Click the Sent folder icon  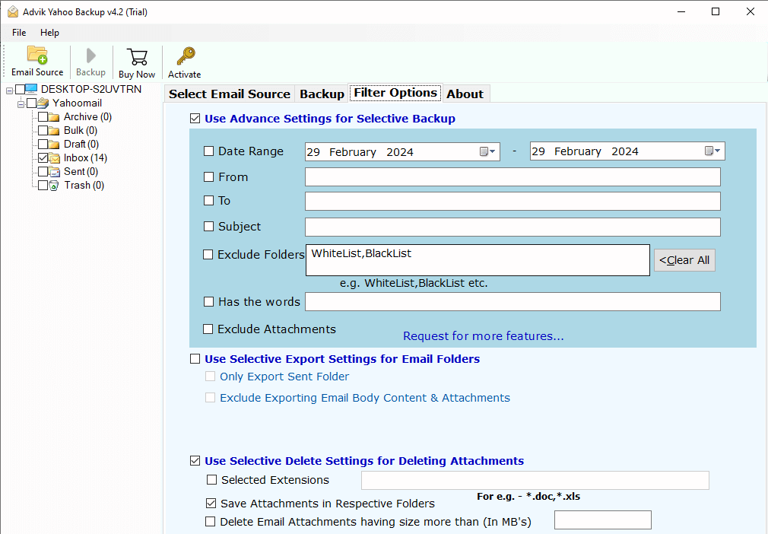tap(54, 172)
